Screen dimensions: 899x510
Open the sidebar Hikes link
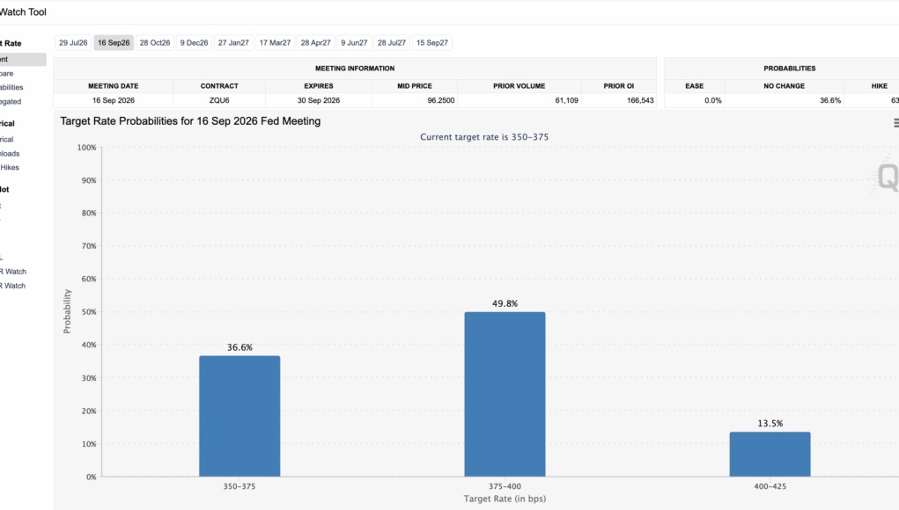(x=10, y=168)
